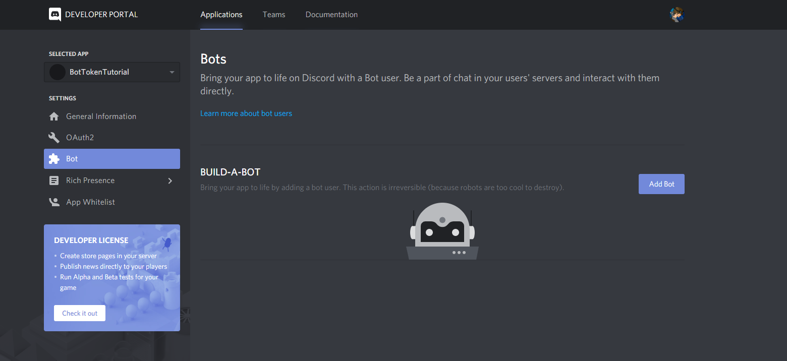787x361 pixels.
Task: Click 'This action is irreversible' description text
Action: [x=382, y=188]
